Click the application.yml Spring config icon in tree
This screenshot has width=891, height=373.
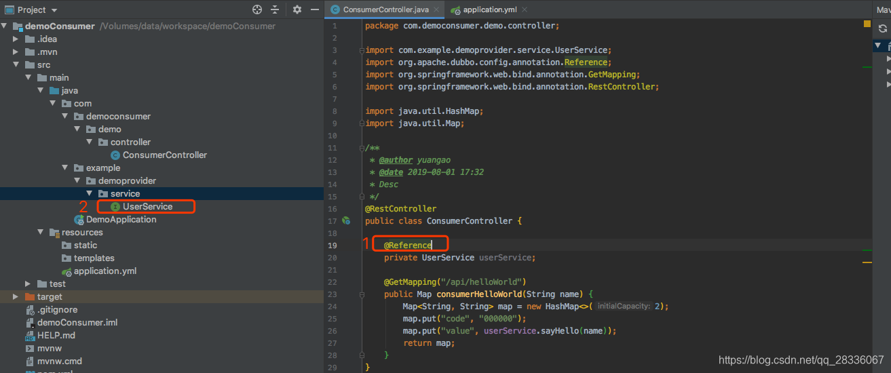[67, 271]
